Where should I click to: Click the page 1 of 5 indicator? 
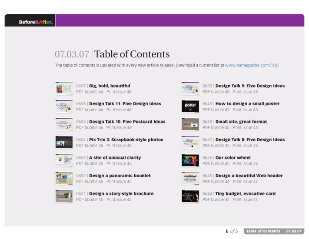[231, 231]
